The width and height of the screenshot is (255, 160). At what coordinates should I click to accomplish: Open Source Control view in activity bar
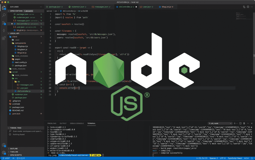tap(4, 23)
